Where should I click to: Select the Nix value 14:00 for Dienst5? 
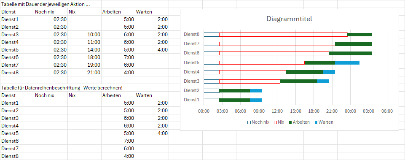click(x=84, y=50)
